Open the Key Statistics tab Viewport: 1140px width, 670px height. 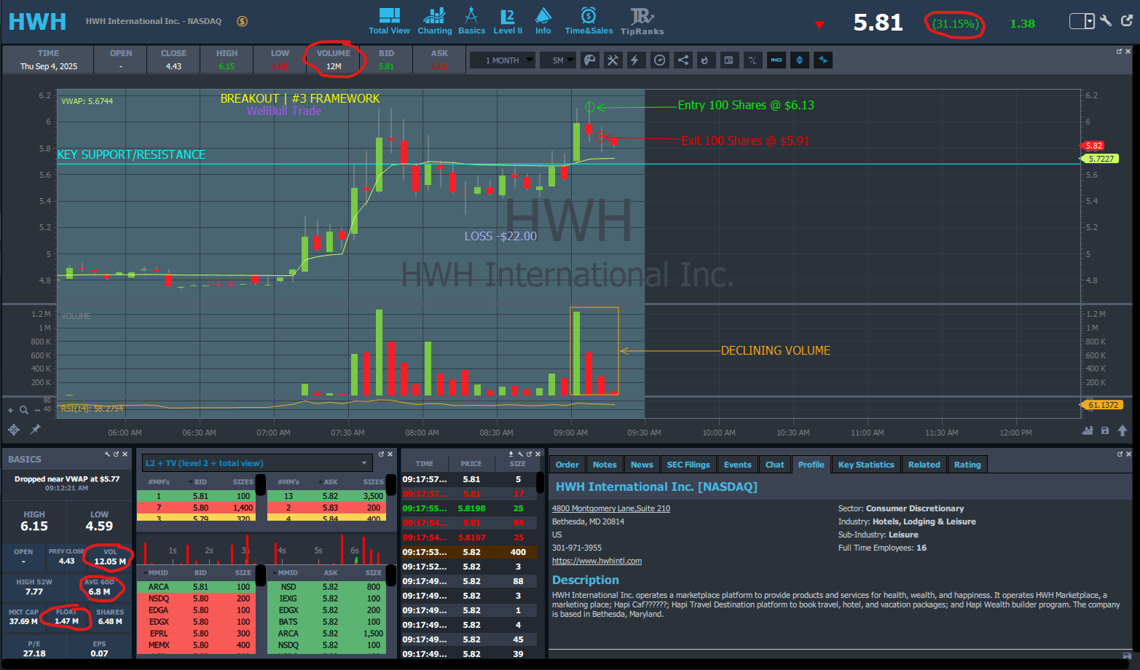pyautogui.click(x=866, y=465)
